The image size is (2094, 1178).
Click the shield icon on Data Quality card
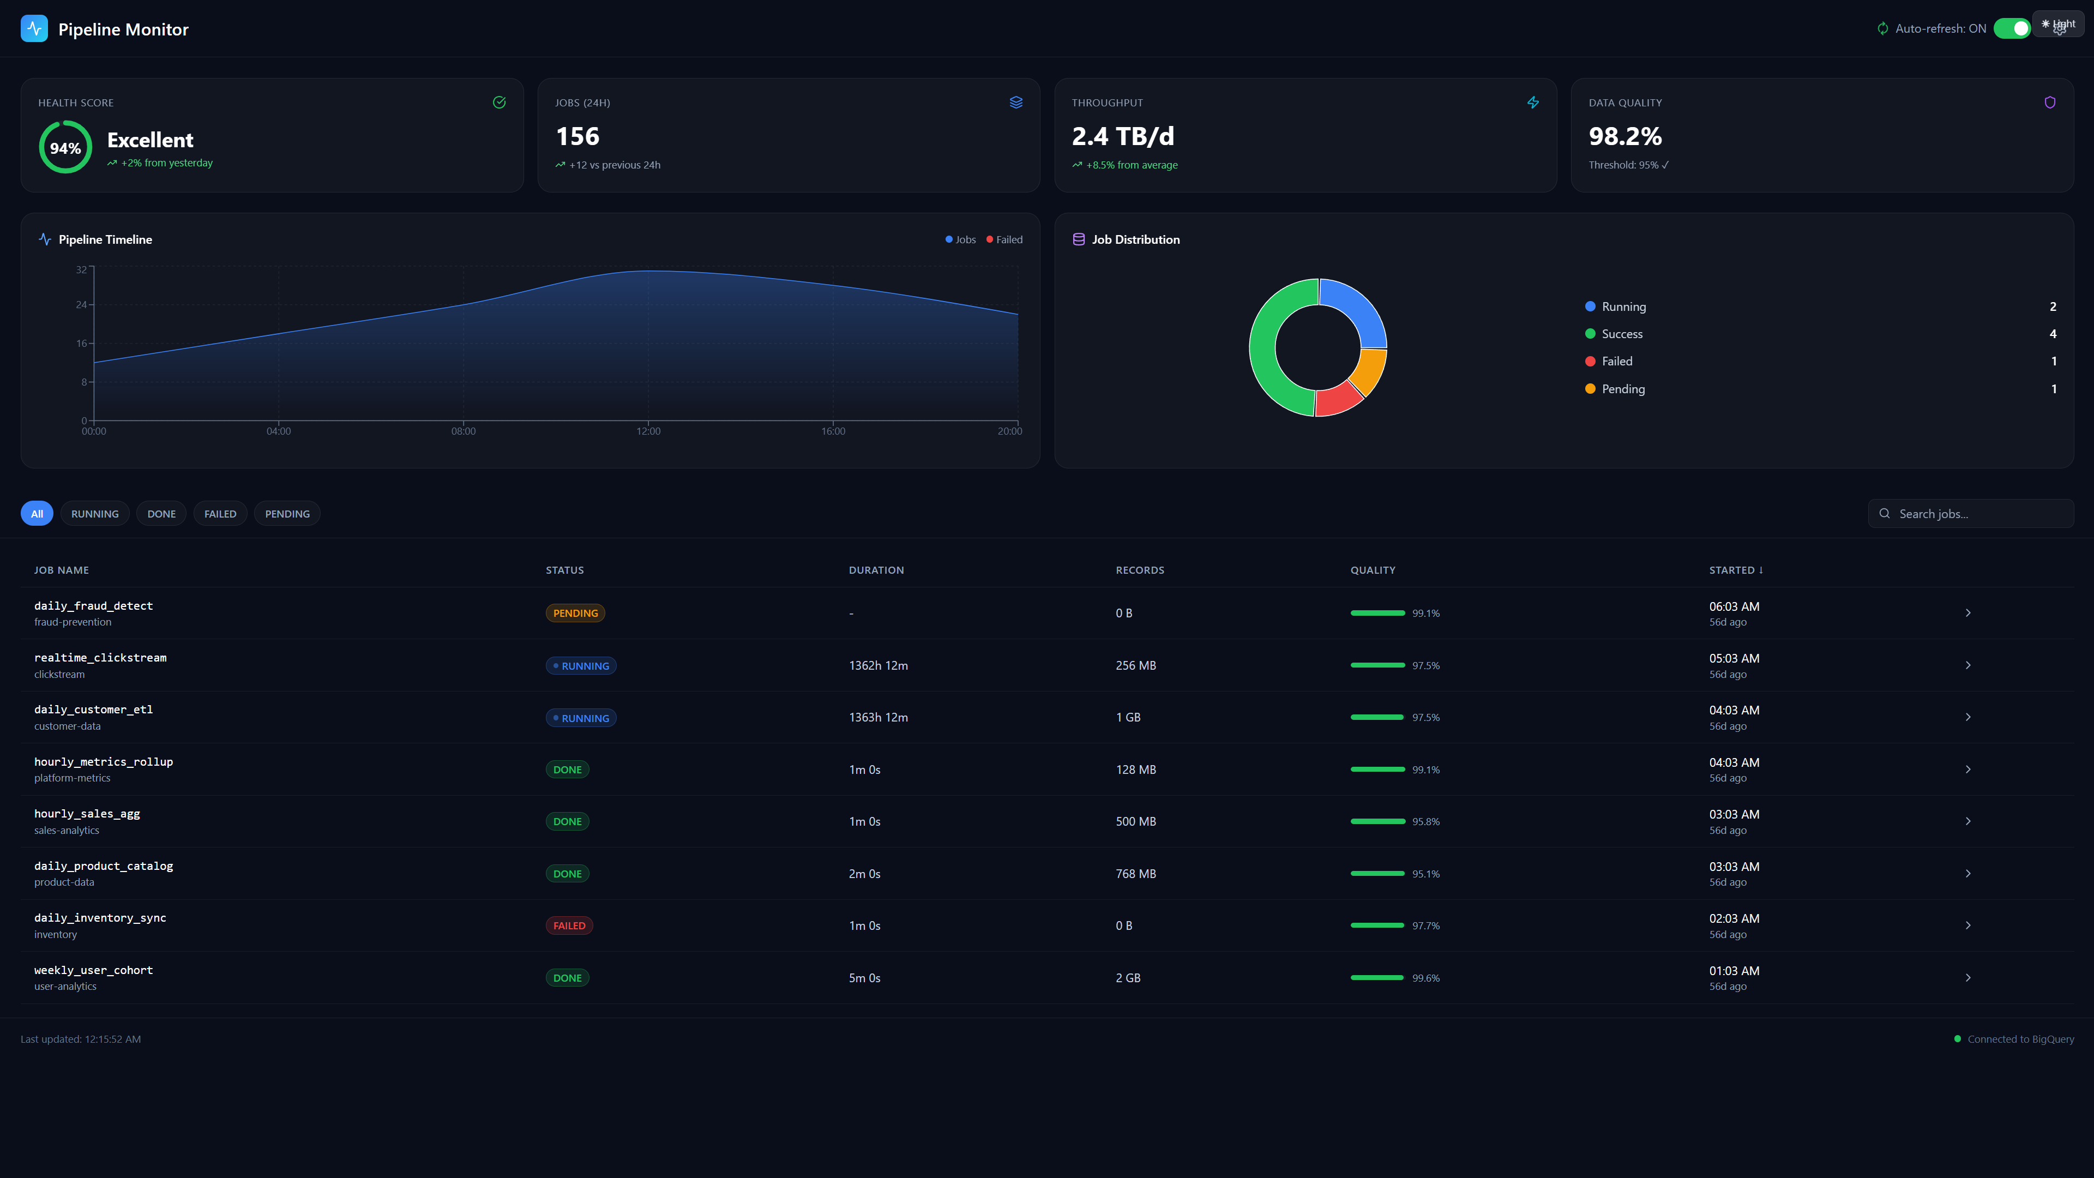[2050, 103]
